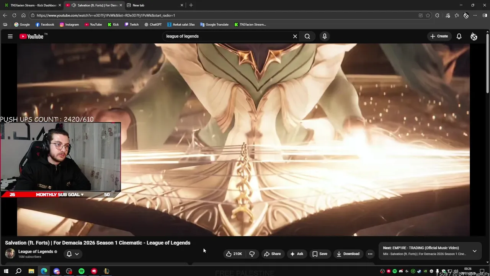Open League of Legends channel name link
Image resolution: width=490 pixels, height=276 pixels.
[36, 251]
